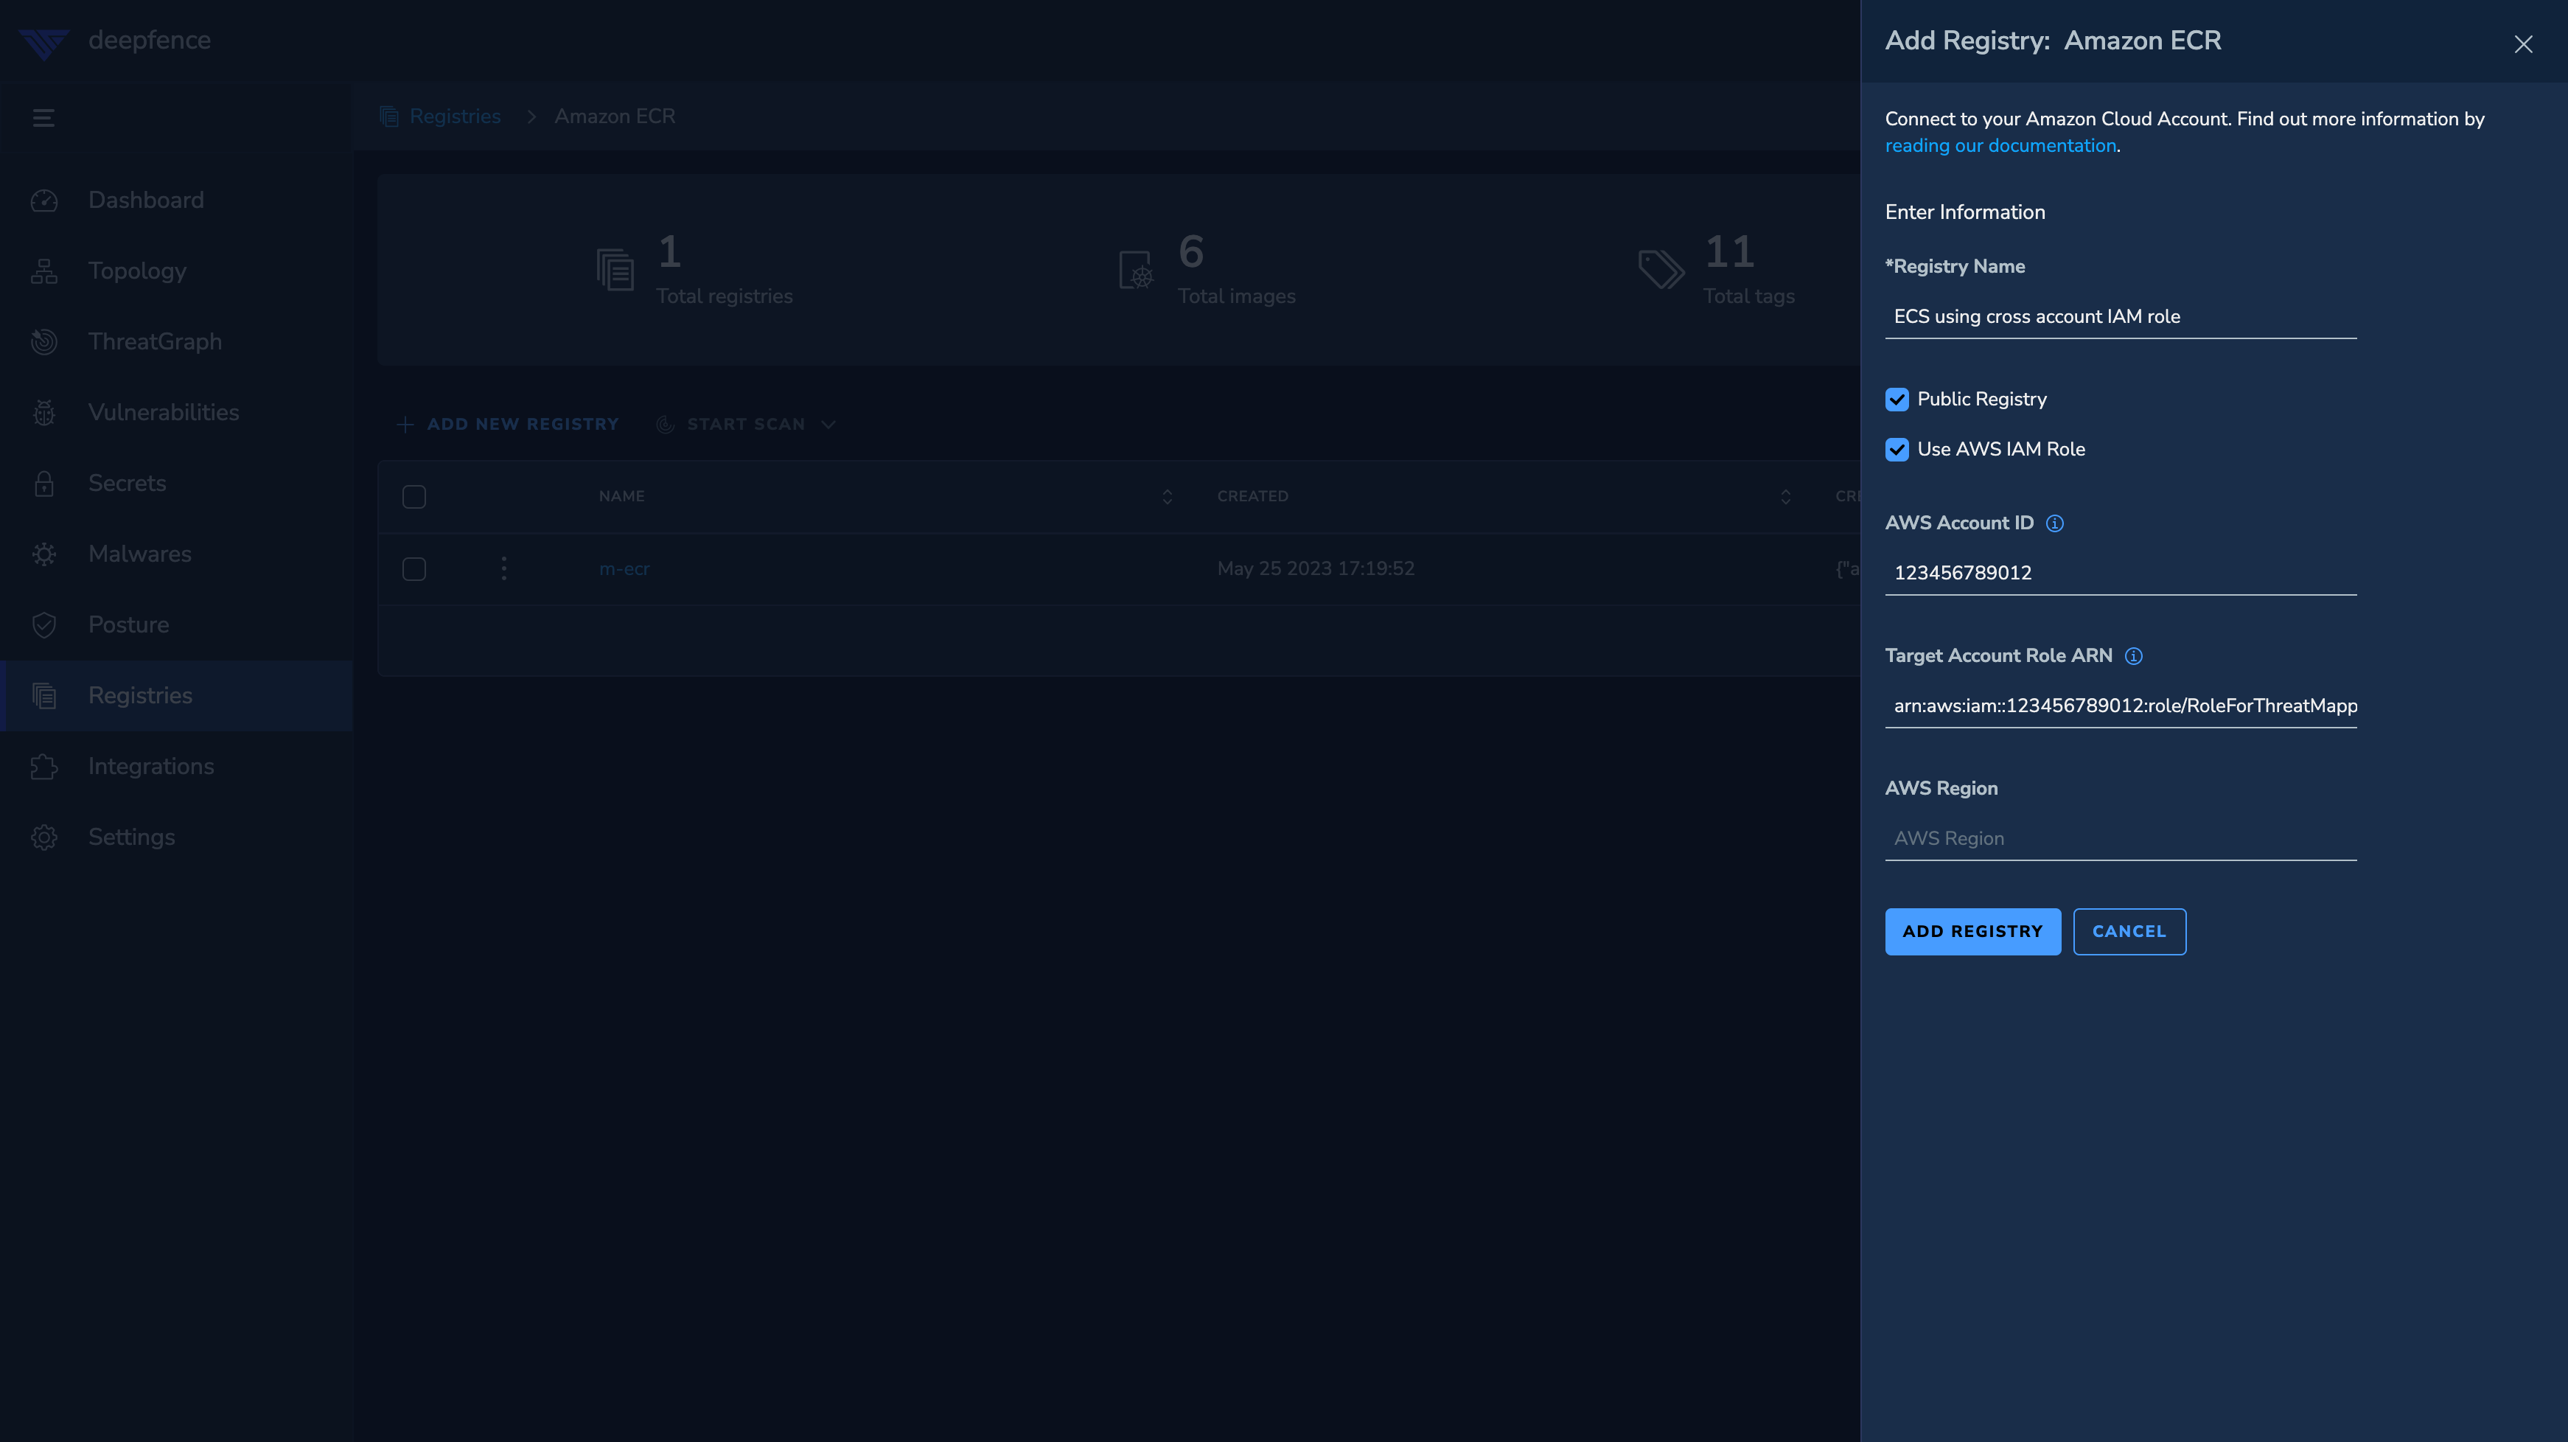2568x1442 pixels.
Task: Click the Start Scan button label
Action: [746, 425]
